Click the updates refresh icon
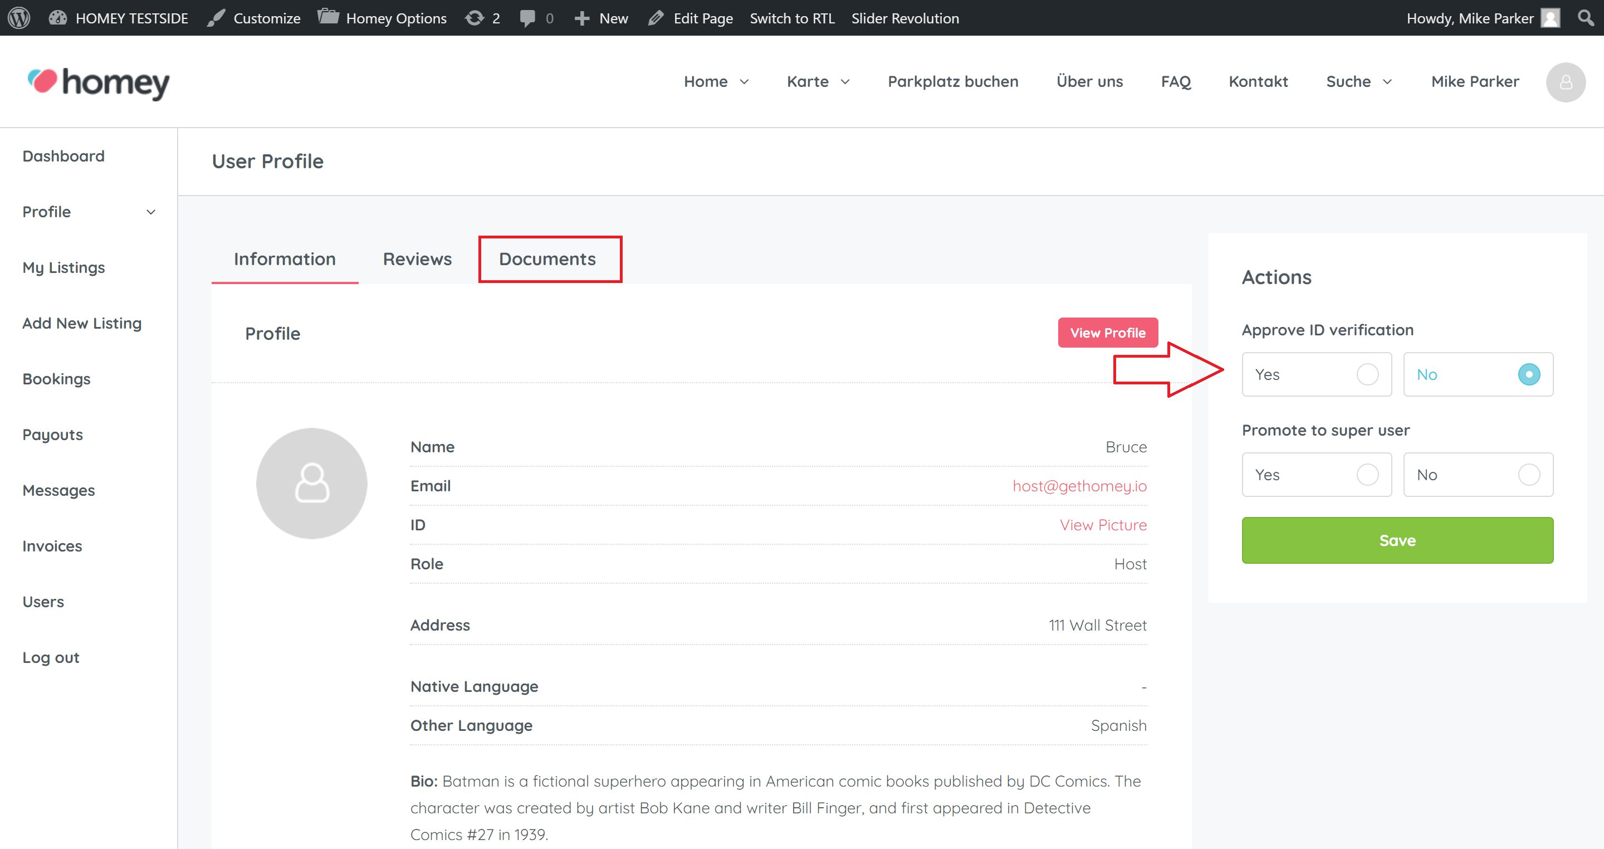 (475, 18)
